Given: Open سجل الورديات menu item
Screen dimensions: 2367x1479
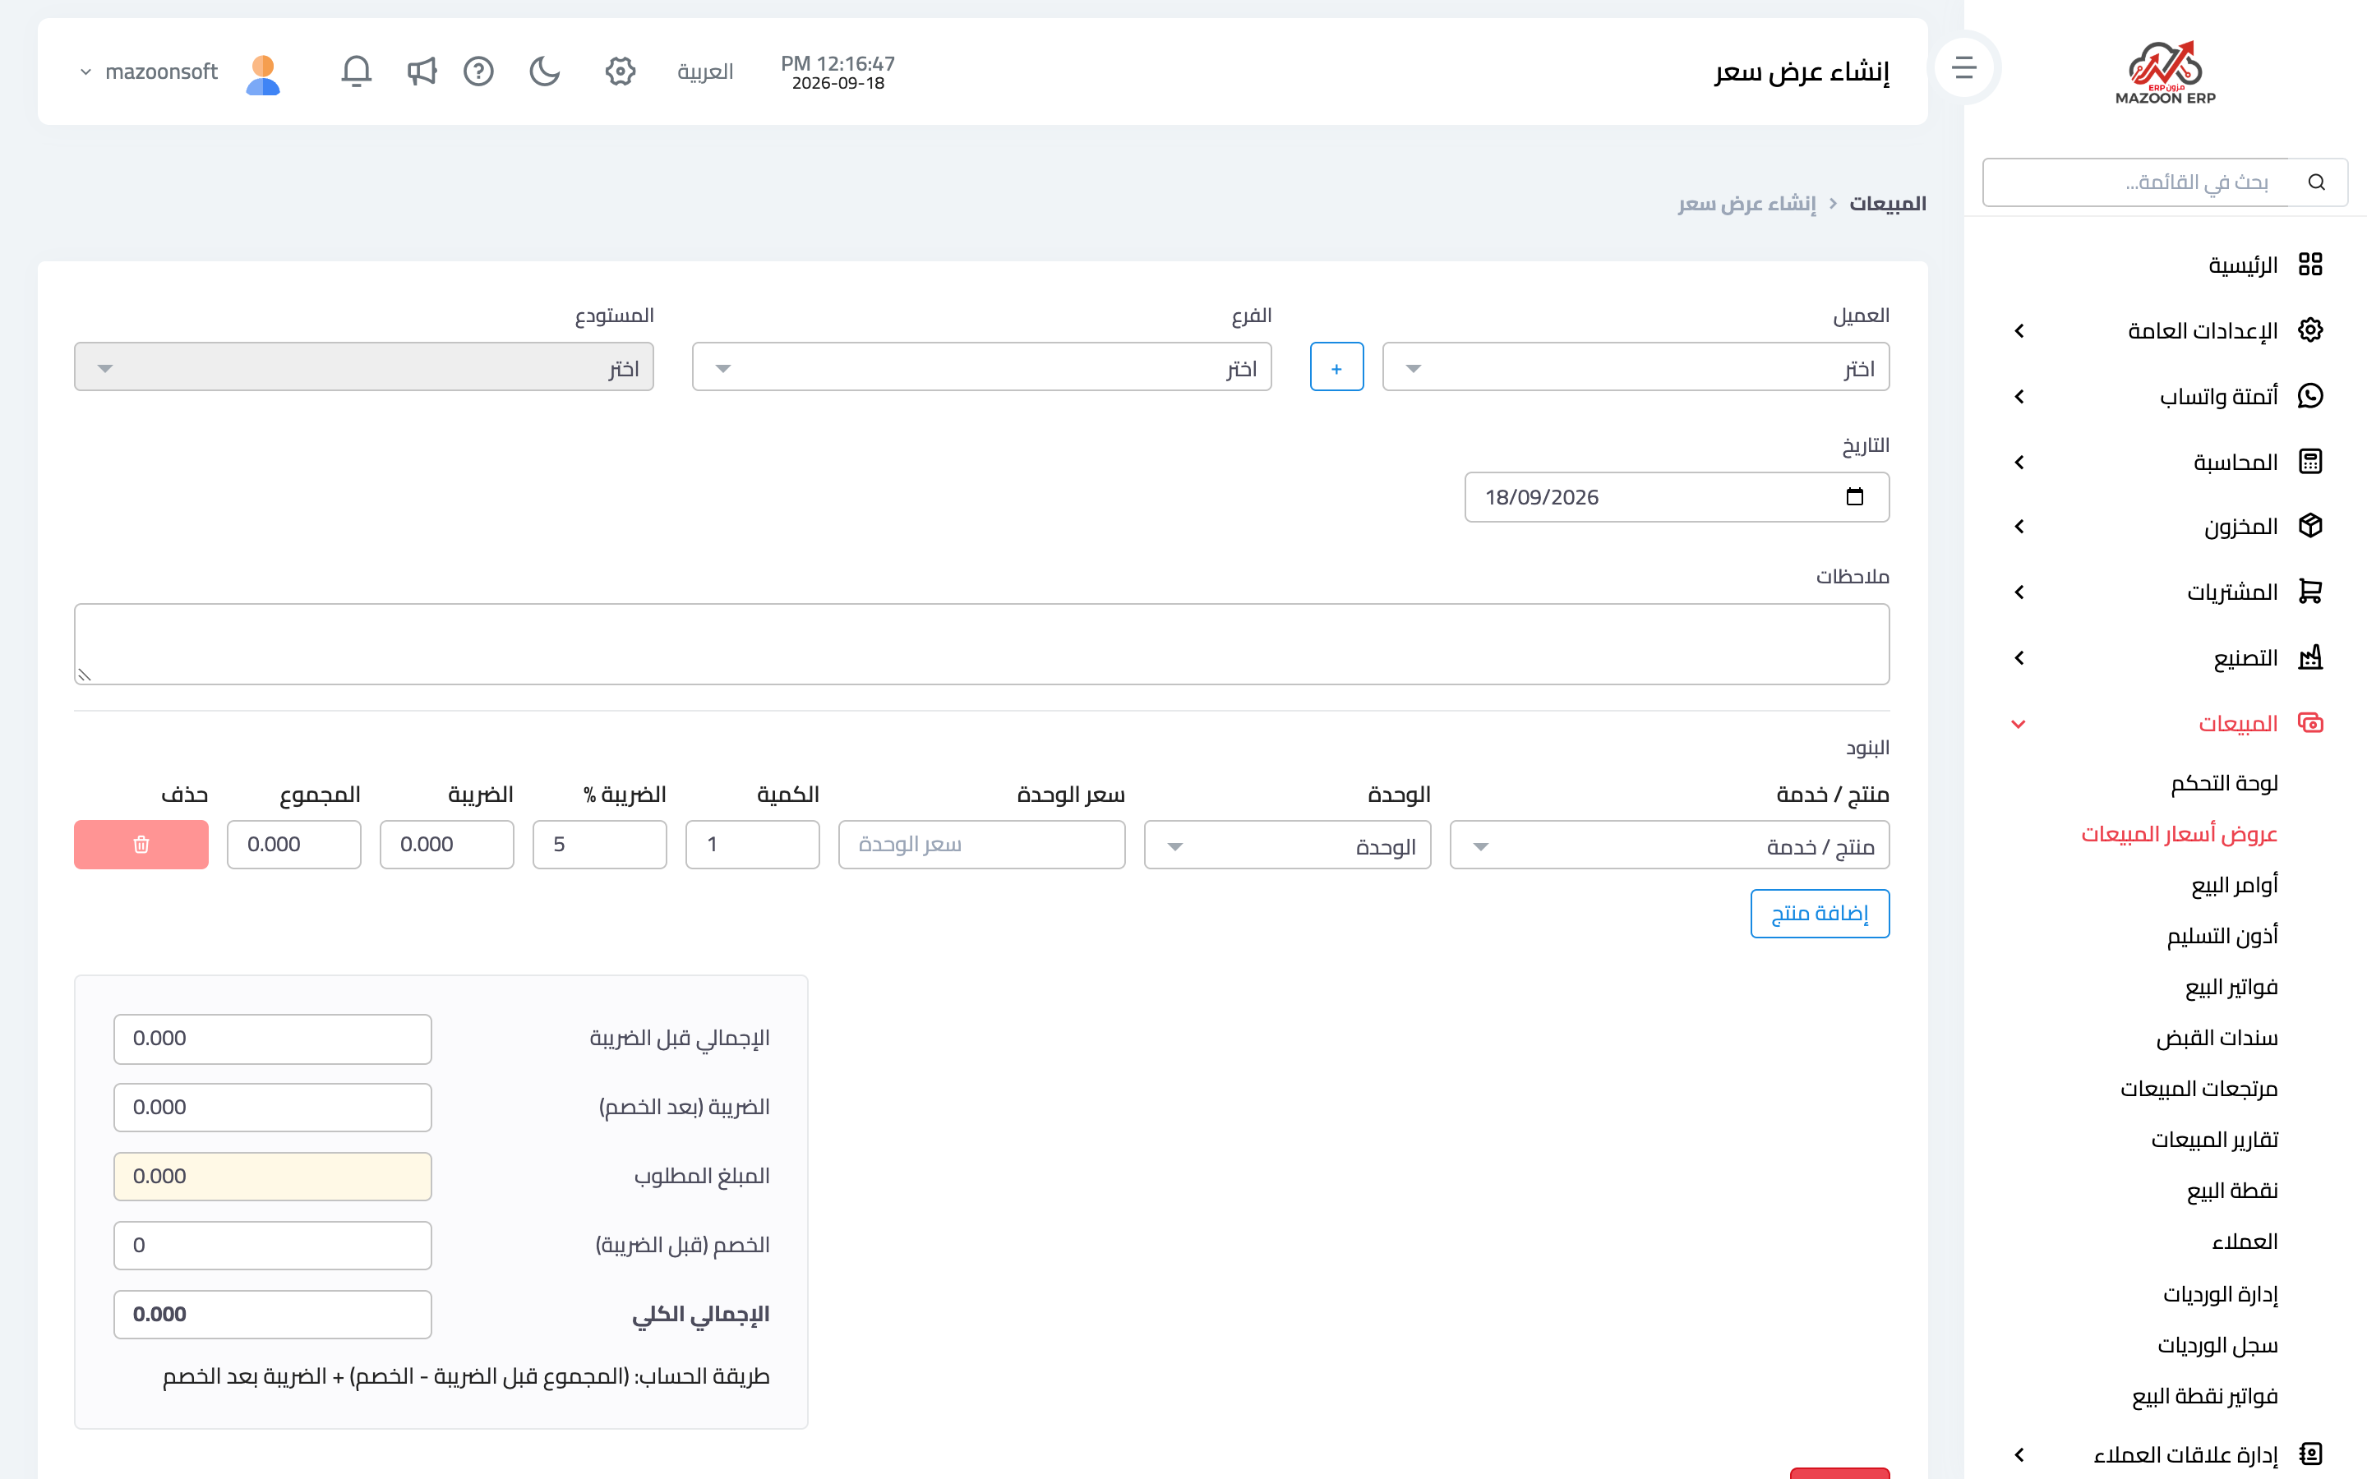Looking at the screenshot, I should 2217,1344.
